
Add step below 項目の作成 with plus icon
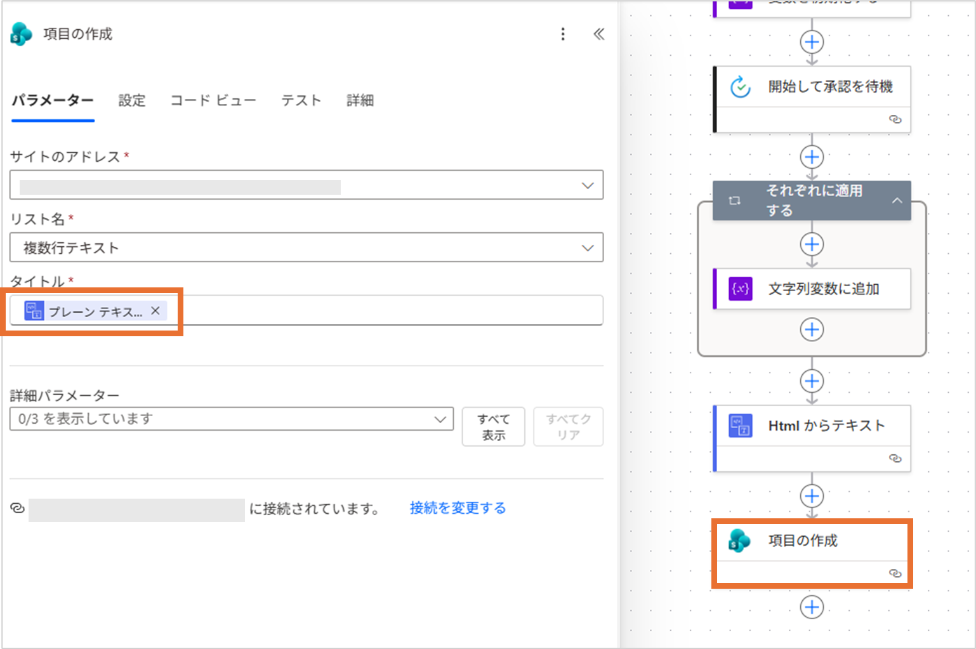pos(812,607)
